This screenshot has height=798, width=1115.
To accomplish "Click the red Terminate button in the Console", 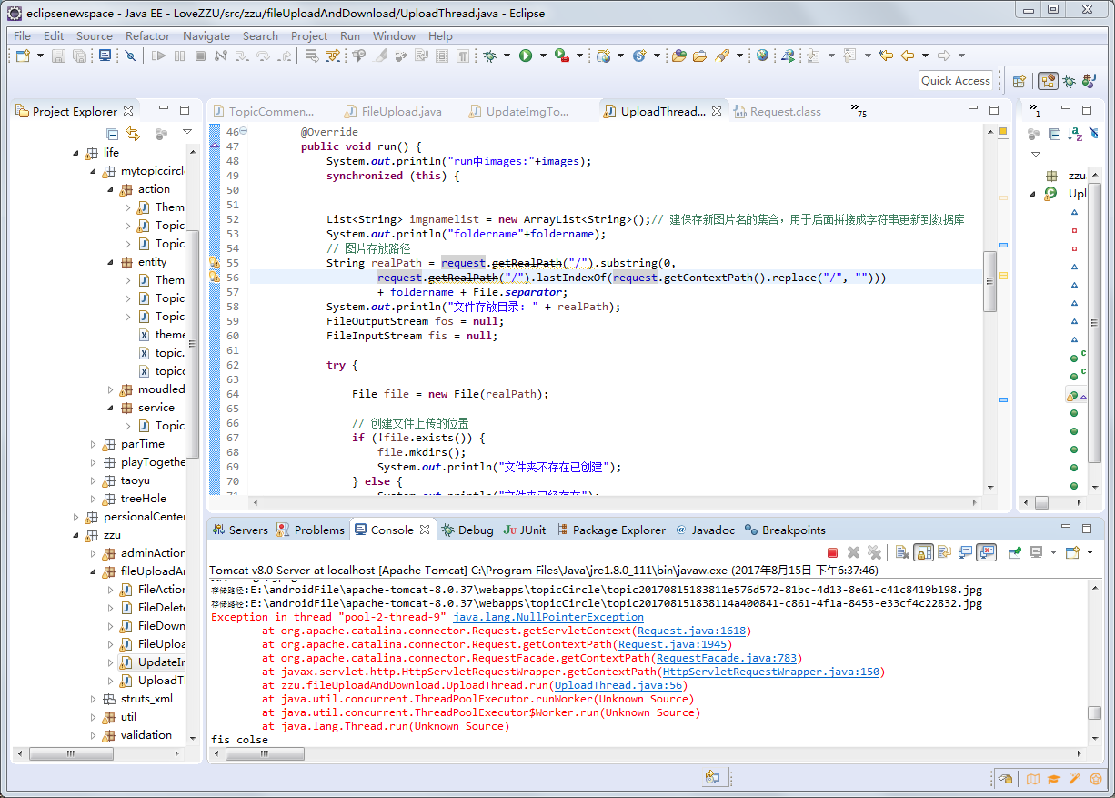I will click(832, 552).
